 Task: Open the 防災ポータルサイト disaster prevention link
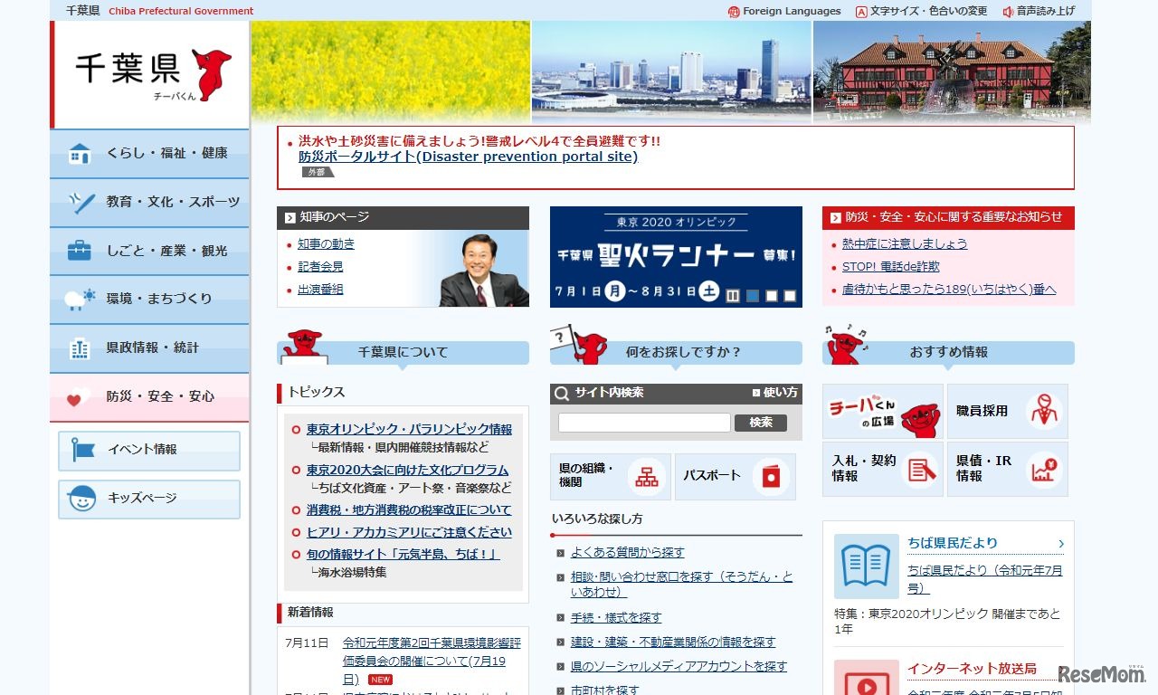[467, 157]
